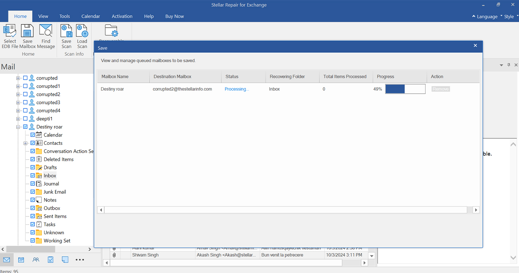Click the Journal folder icon
The height and width of the screenshot is (273, 519).
coord(39,184)
